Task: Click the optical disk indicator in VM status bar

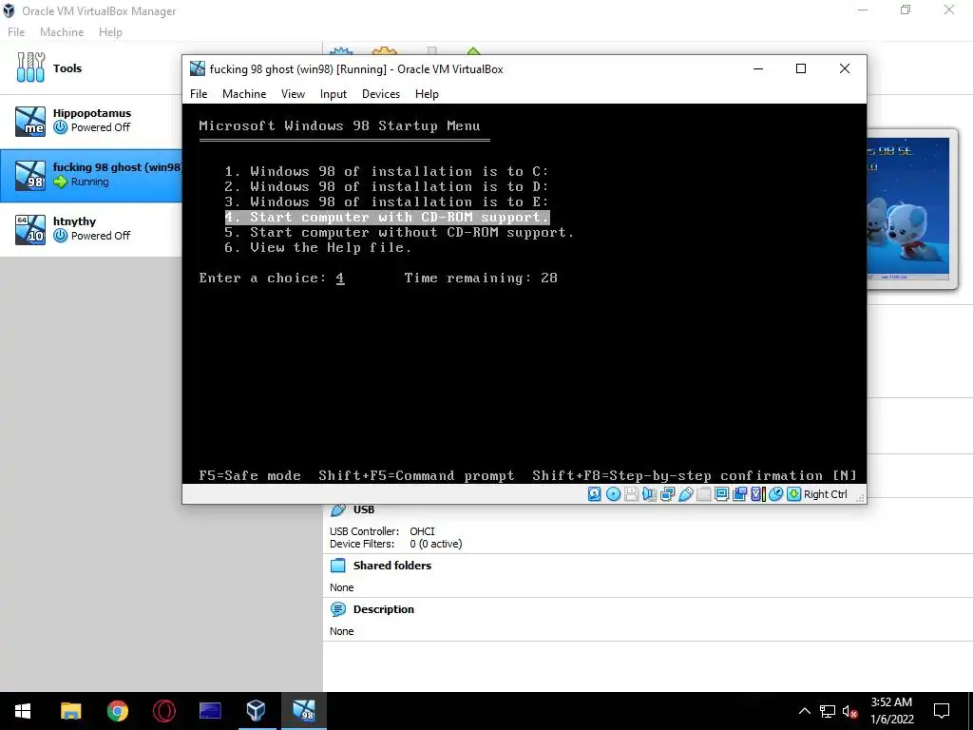Action: (x=613, y=494)
